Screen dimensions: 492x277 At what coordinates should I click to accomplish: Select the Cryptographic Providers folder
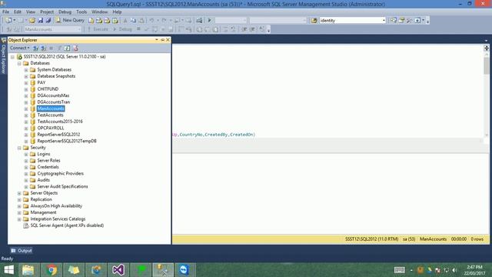pos(61,173)
